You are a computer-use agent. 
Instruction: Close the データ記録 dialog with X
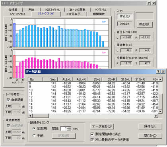(x=163, y=72)
